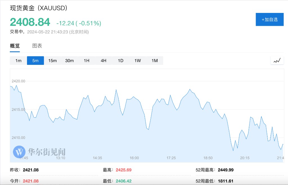Click the 最高 value 2425.69

click(123, 170)
